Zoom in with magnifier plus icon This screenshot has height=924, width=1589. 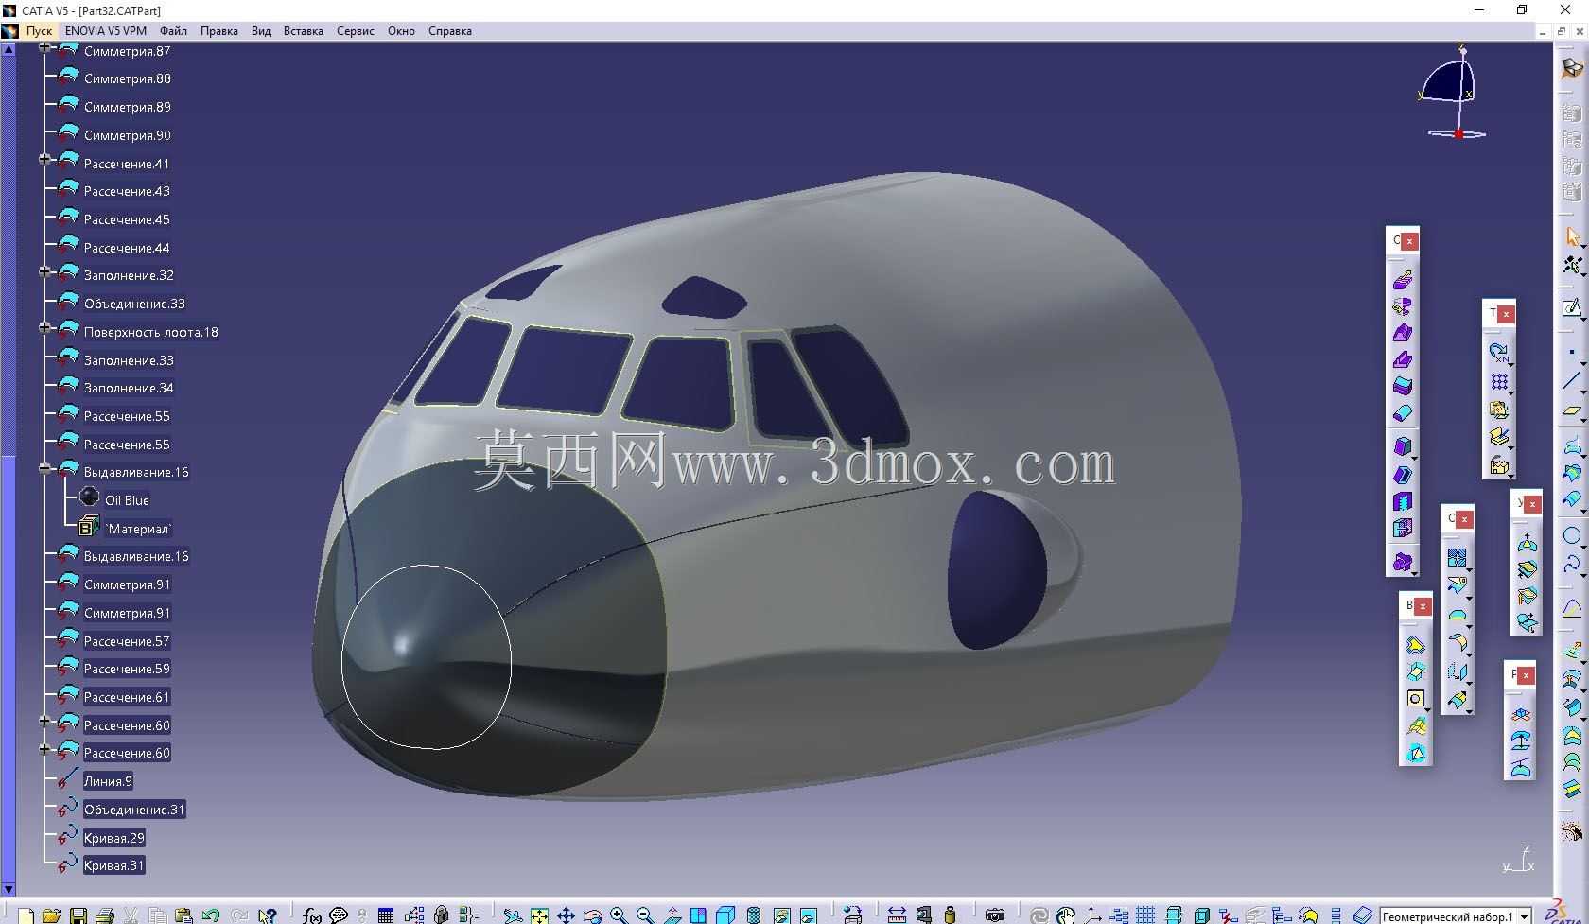click(619, 915)
